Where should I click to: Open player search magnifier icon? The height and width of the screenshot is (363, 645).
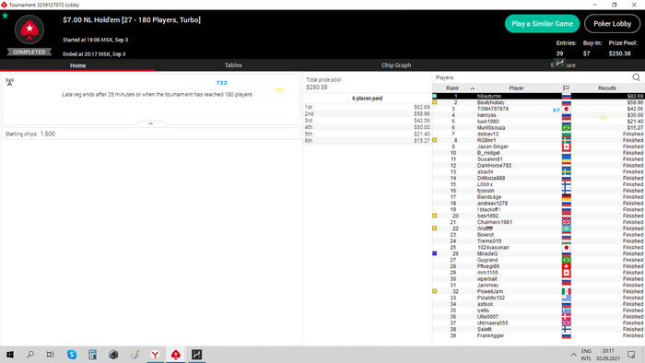636,77
